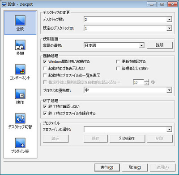Toggle 終了時にプロファイルを保存する checkbox
The height and width of the screenshot is (175, 179).
[45, 114]
